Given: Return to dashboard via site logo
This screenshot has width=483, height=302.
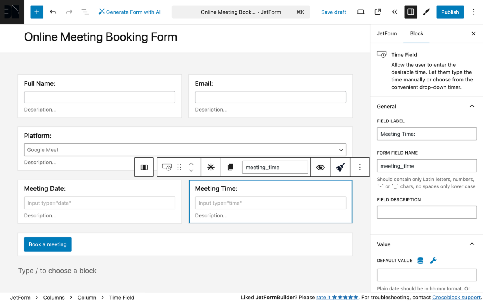Looking at the screenshot, I should tap(12, 12).
